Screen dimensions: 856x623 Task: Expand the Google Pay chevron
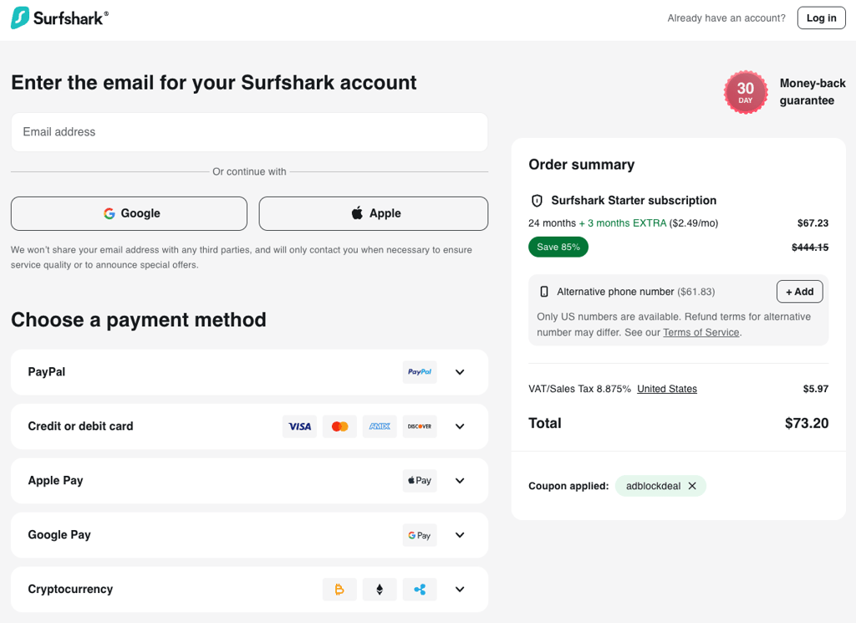tap(460, 535)
